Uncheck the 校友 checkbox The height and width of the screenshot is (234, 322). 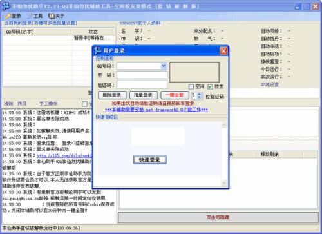click(210, 86)
